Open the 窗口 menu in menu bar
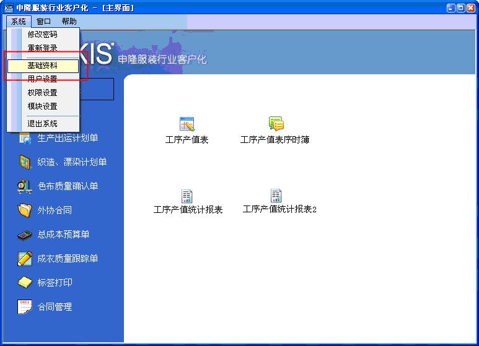 (44, 22)
